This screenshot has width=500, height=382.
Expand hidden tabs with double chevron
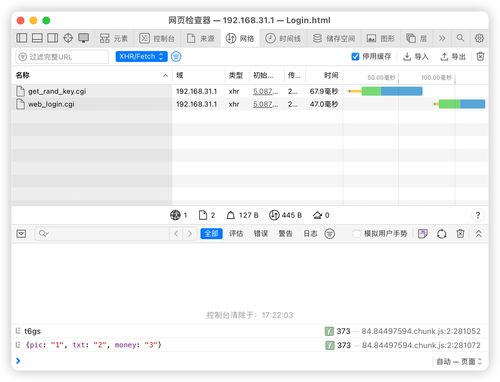[x=442, y=38]
